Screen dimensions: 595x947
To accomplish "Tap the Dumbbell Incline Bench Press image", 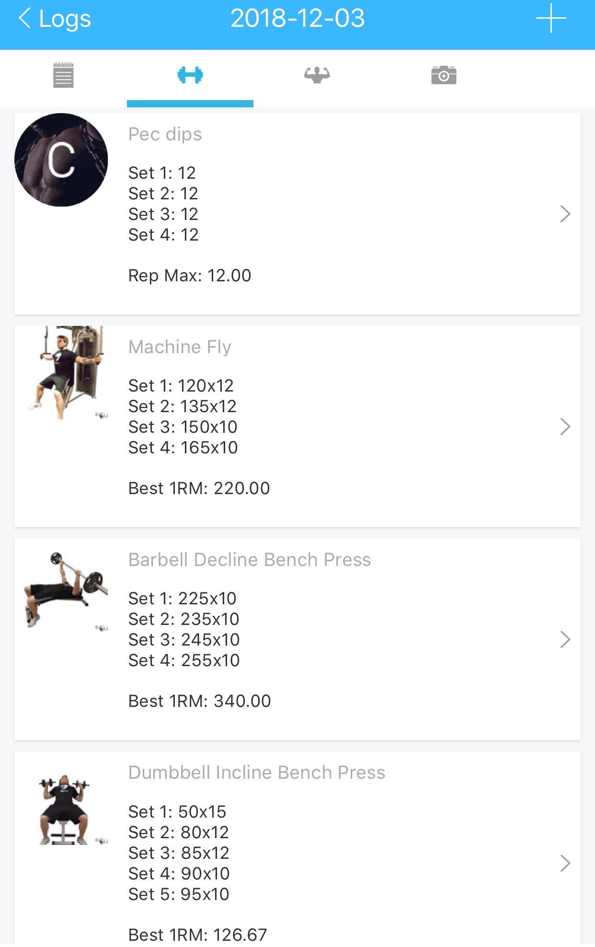I will click(x=66, y=810).
